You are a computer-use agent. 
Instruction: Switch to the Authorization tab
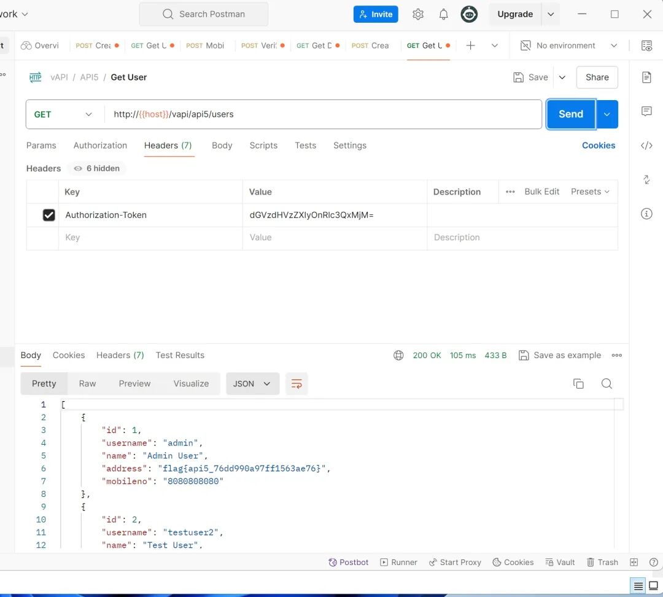pos(100,146)
